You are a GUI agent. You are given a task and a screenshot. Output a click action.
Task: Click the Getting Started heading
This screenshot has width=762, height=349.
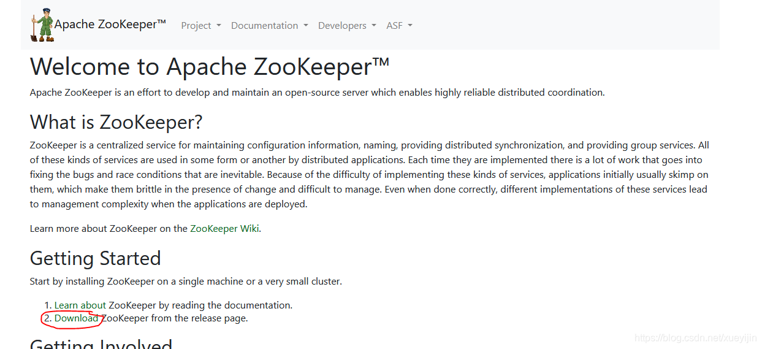pos(96,258)
